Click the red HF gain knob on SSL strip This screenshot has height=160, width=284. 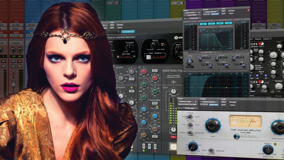(144, 72)
